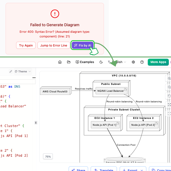
Task: Click the minimize dash in editor panel
Action: click(x=34, y=78)
